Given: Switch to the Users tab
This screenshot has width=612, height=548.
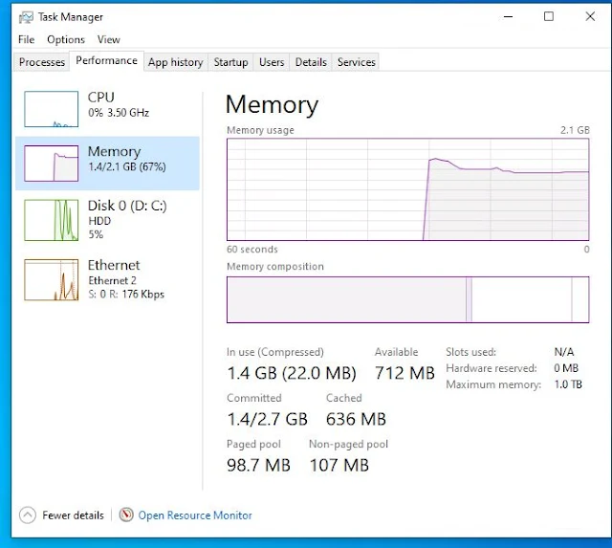Looking at the screenshot, I should pos(272,62).
